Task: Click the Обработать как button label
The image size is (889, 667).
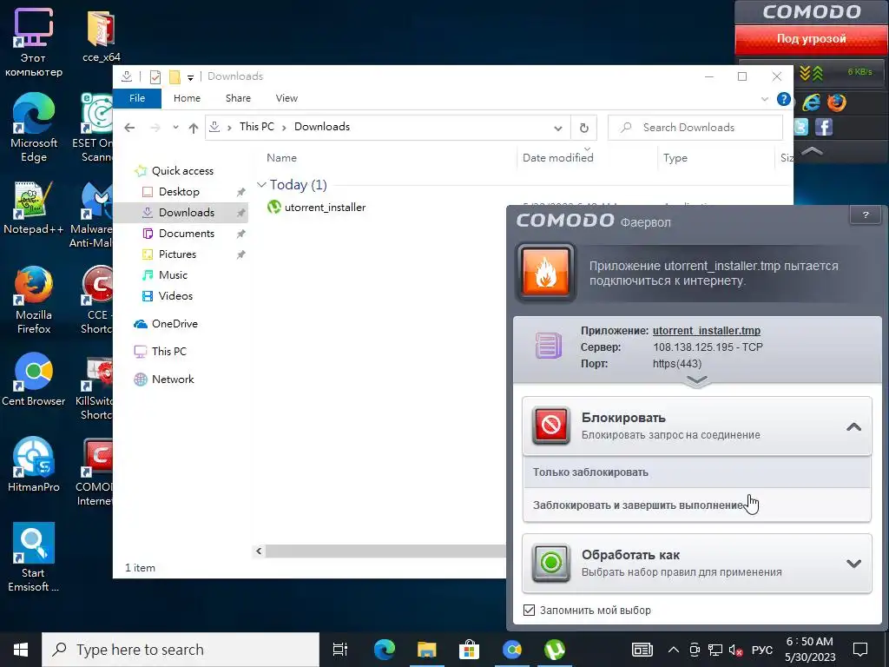Action: tap(630, 555)
